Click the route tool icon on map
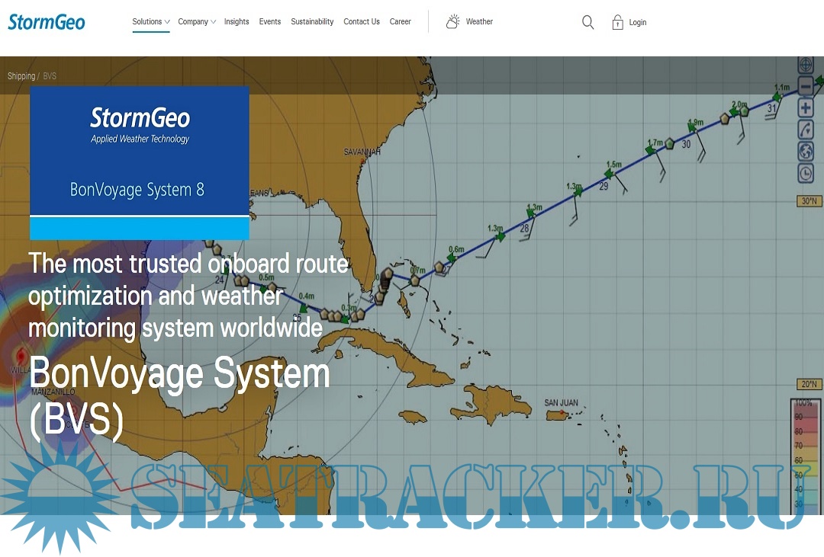Image resolution: width=824 pixels, height=557 pixels. (x=806, y=130)
